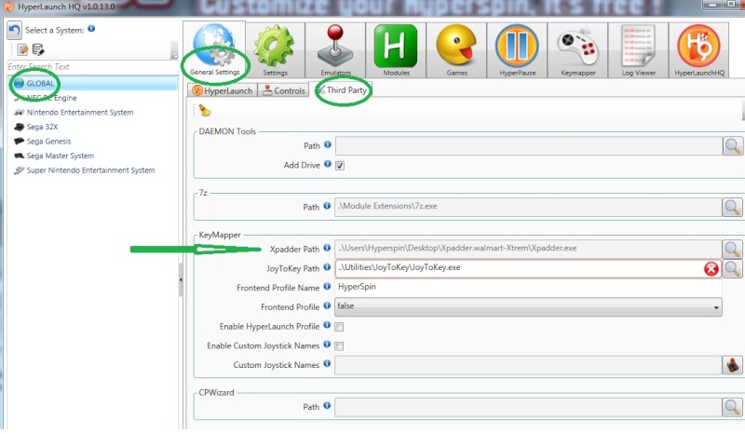
Task: Switch to the HyperLaunch tab
Action: [223, 90]
